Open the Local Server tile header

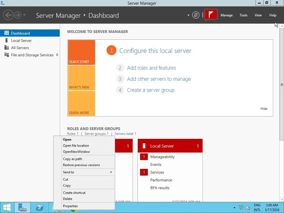pos(170,146)
